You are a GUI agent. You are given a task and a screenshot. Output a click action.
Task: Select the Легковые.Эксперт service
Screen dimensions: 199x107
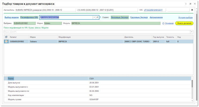(x=120, y=17)
